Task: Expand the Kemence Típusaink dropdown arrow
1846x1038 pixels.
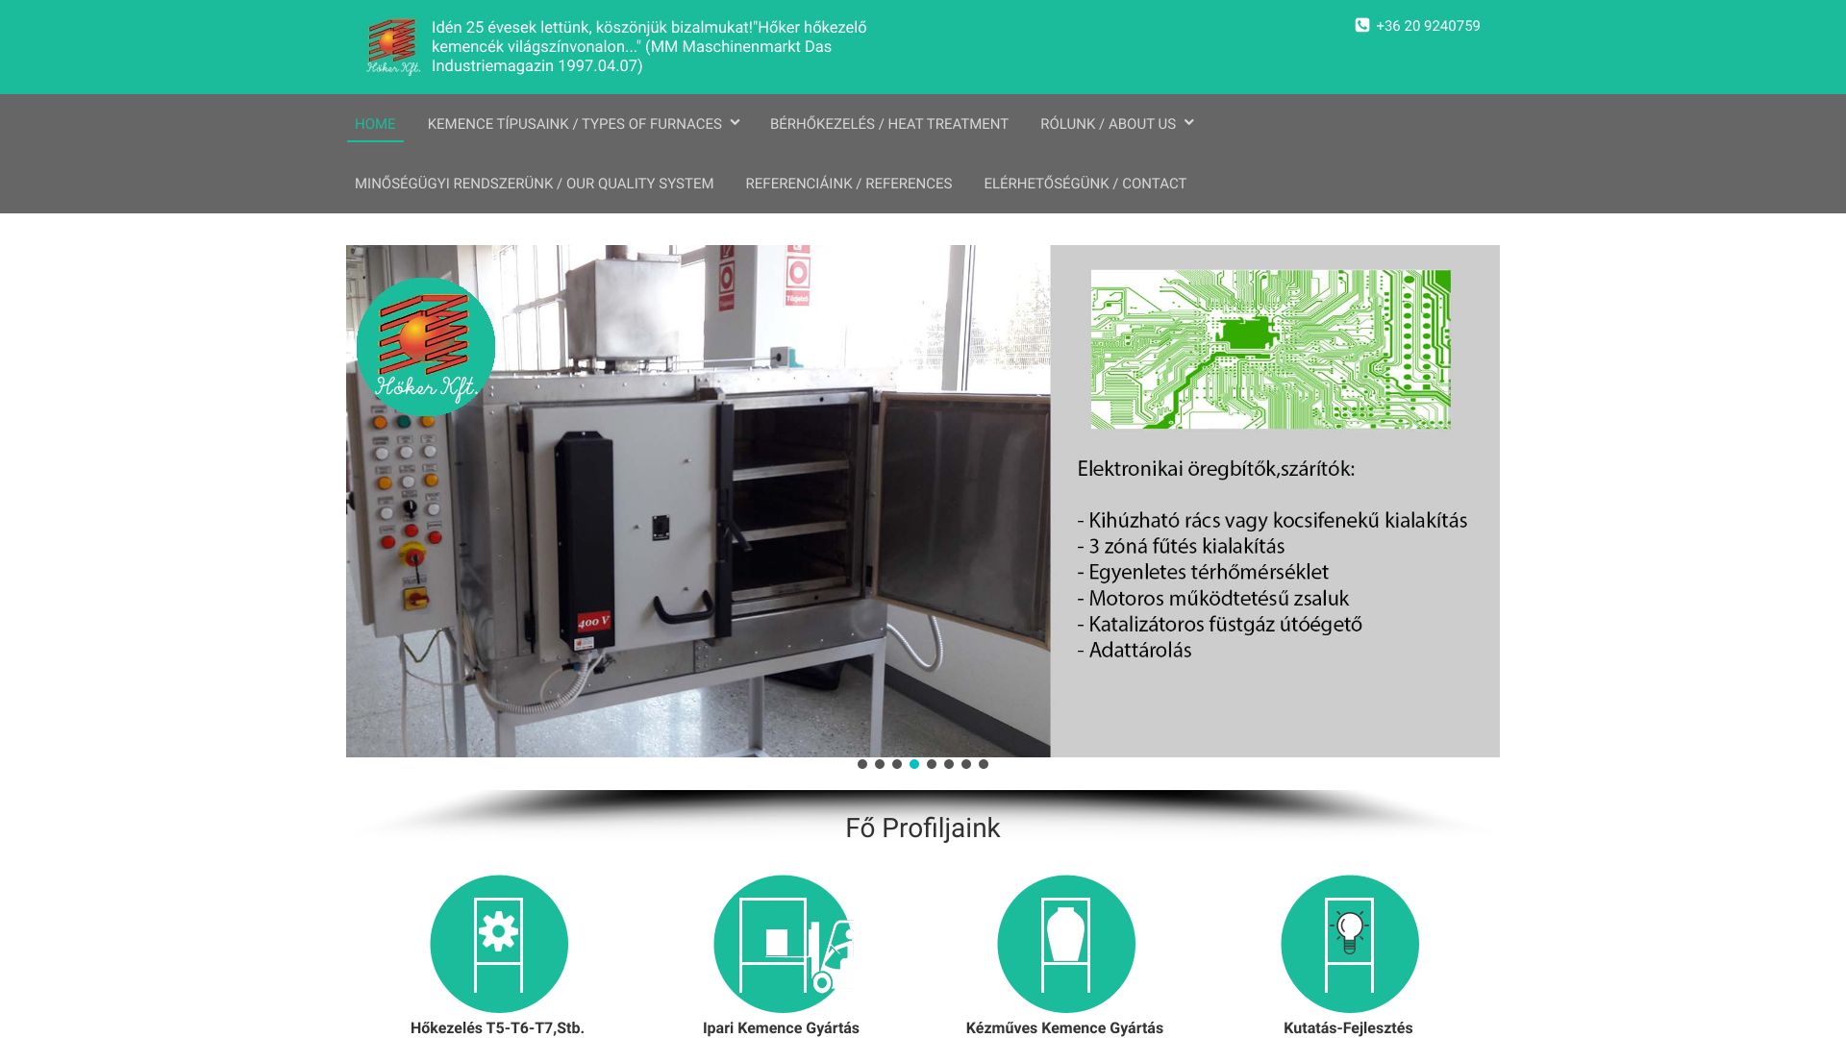Action: 735,123
